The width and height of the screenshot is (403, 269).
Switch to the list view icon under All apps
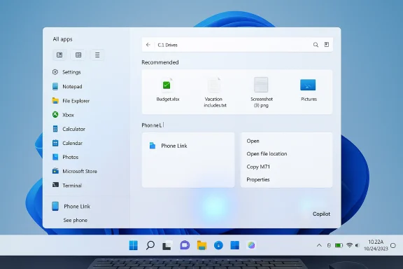coord(97,55)
